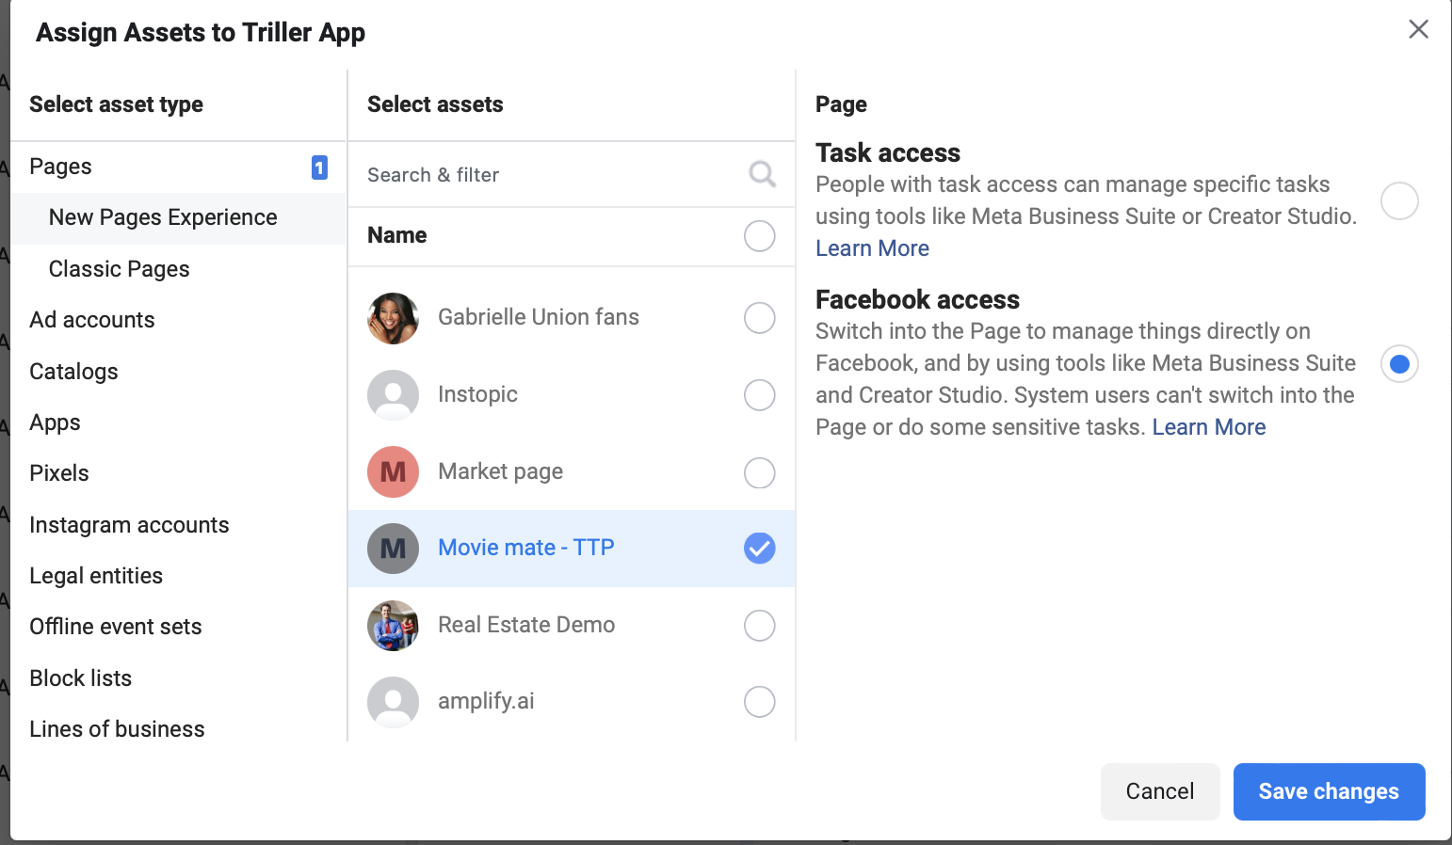Click the Pages count badge
Screen dimensions: 1452x845
(319, 167)
